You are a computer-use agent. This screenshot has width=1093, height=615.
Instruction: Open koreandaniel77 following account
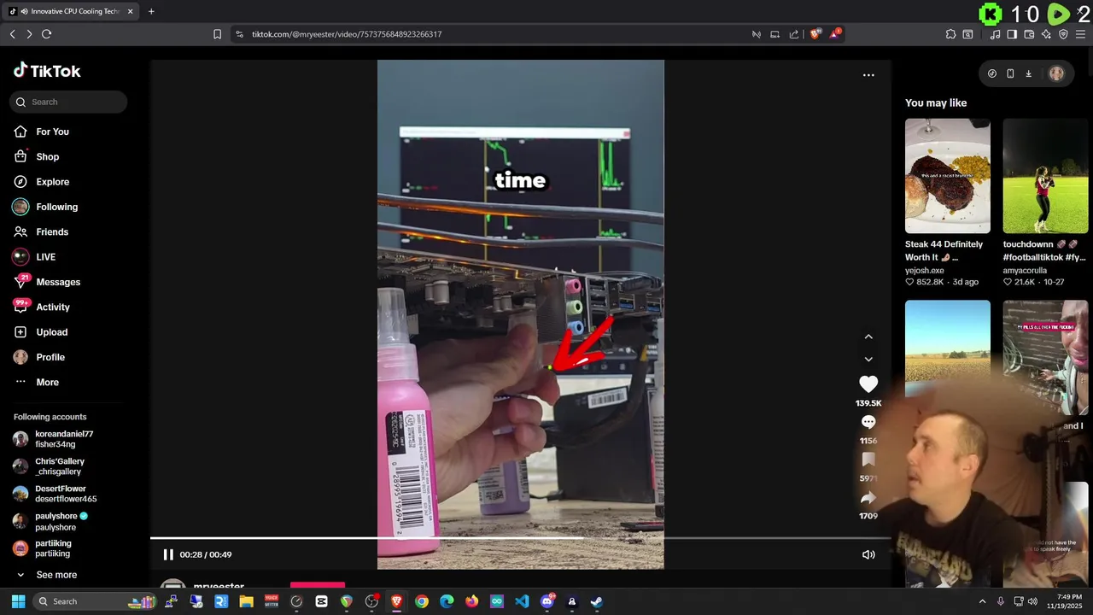(x=64, y=439)
